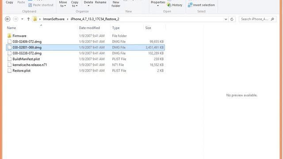Click file icon of 038-02406-072.dmg

point(9,42)
